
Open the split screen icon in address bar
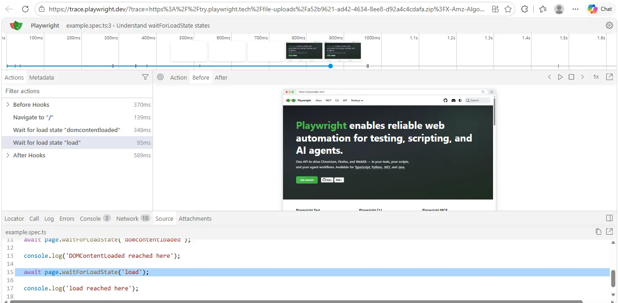[x=495, y=9]
